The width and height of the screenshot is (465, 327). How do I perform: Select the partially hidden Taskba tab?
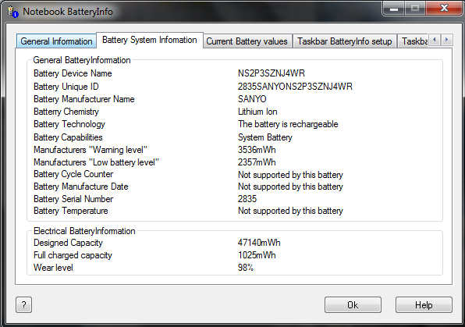click(414, 41)
